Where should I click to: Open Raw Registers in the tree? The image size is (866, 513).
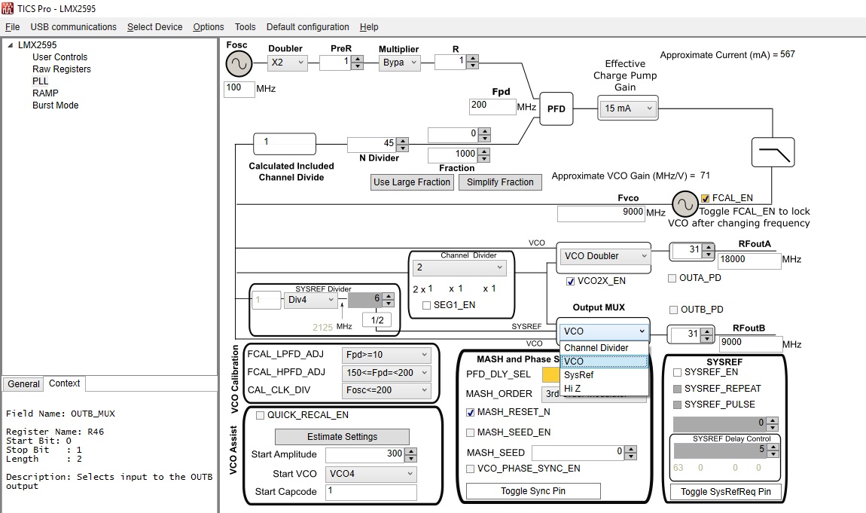(61, 69)
